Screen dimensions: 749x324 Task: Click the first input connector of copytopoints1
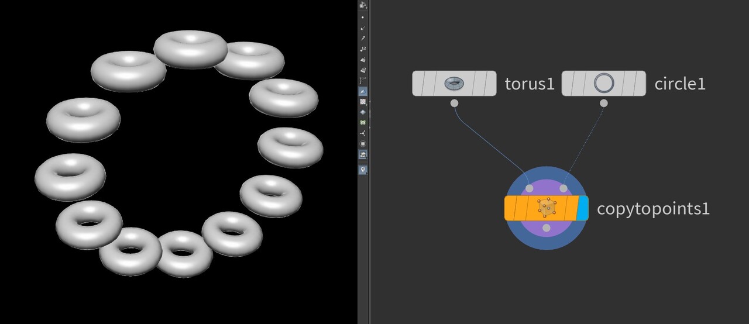click(530, 188)
